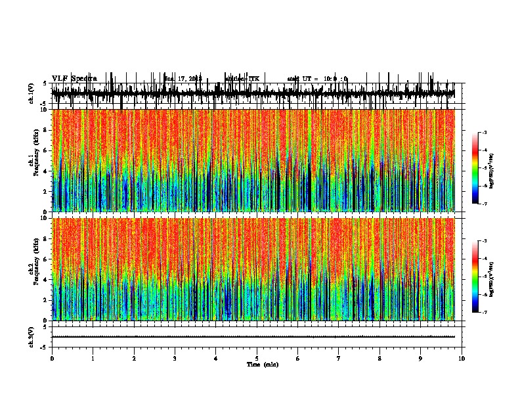The width and height of the screenshot is (520, 402).
Task: Click the '-7' label on ch.1 color bar
Action: tap(484, 204)
